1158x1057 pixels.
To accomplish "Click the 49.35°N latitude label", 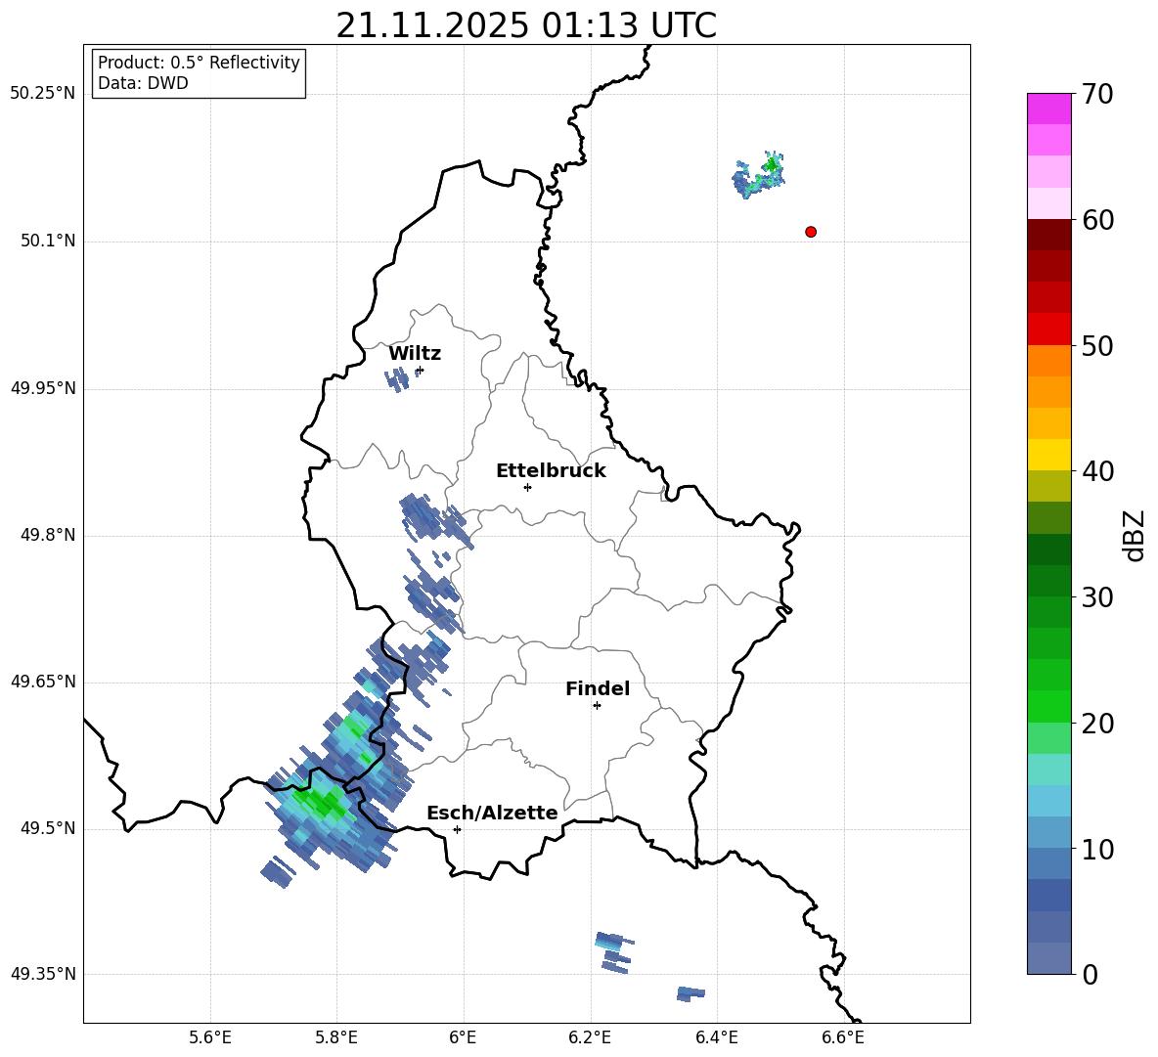I will click(x=43, y=974).
